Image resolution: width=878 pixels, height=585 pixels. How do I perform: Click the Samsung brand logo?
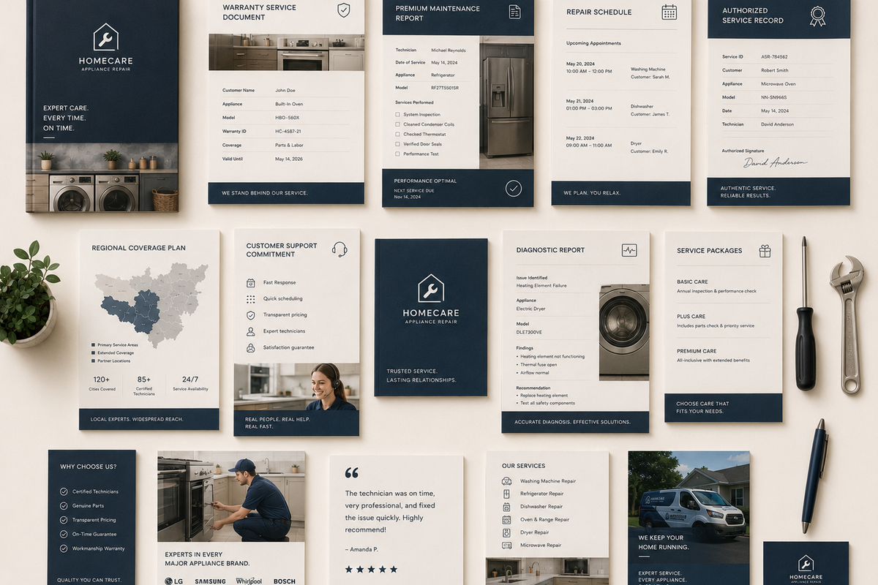[210, 581]
